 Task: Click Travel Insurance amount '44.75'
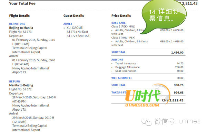pyautogui.click(x=180, y=63)
